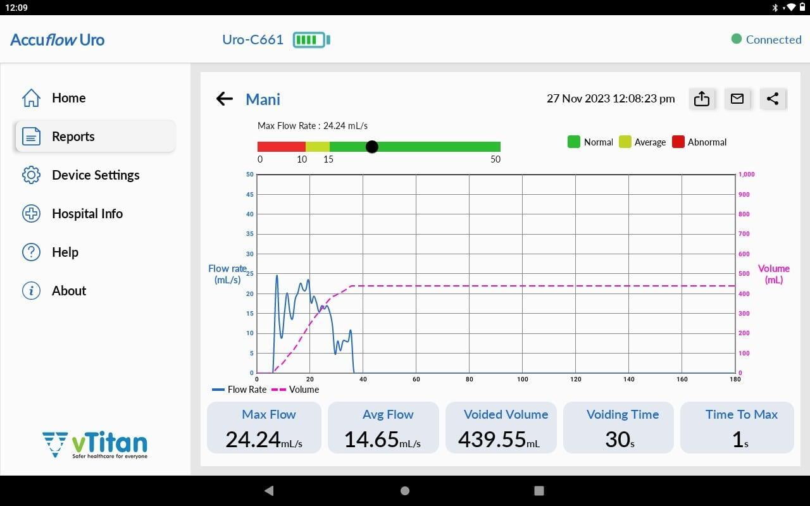The width and height of the screenshot is (810, 506).
Task: Click the device name Uro-C661
Action: (252, 39)
